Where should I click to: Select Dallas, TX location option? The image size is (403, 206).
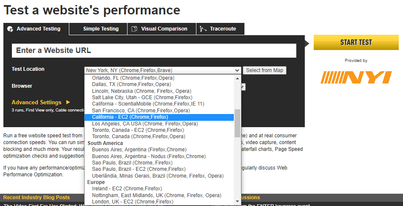coord(159,84)
